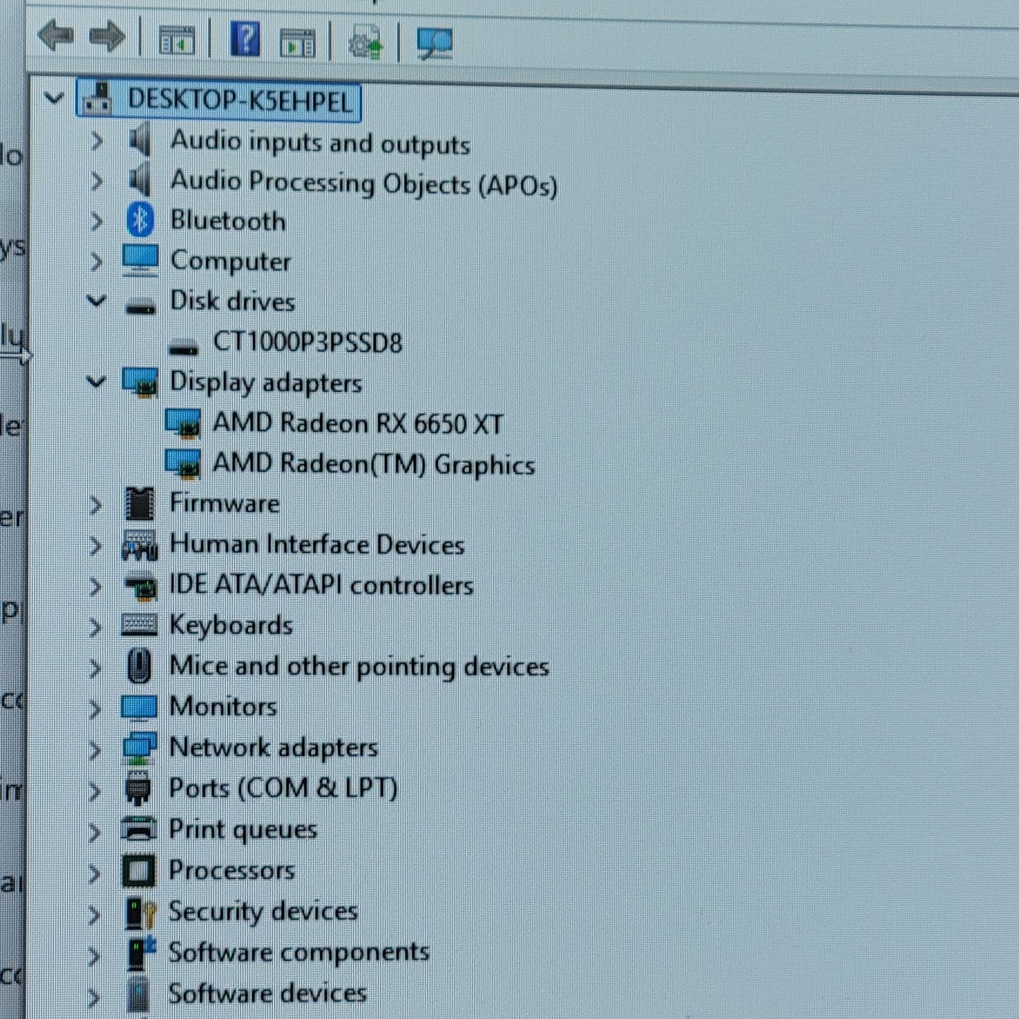This screenshot has width=1019, height=1019.
Task: Expand the Software components category
Action: pyautogui.click(x=94, y=956)
